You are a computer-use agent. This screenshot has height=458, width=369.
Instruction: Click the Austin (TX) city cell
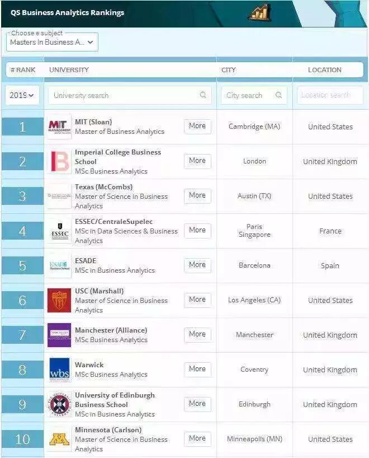click(254, 196)
